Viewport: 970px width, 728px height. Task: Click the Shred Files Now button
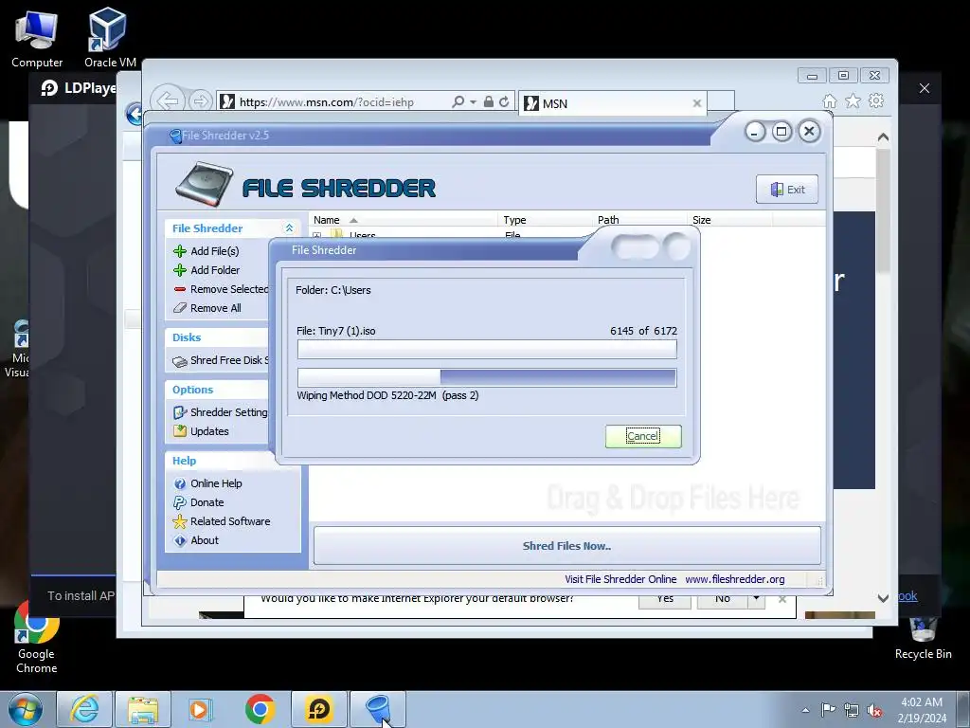tap(566, 546)
